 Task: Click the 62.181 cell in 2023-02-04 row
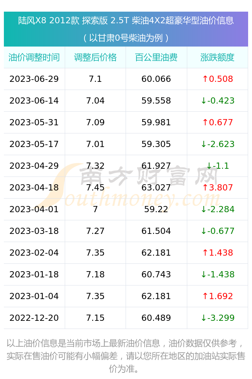tap(156, 253)
